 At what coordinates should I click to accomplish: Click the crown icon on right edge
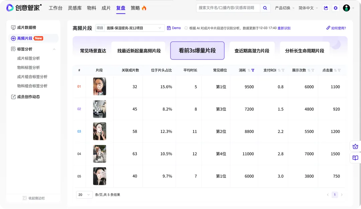[x=355, y=146]
